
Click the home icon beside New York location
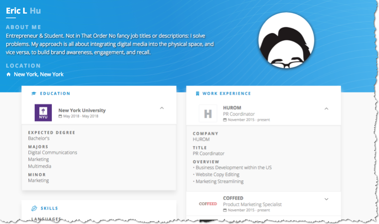[8, 74]
